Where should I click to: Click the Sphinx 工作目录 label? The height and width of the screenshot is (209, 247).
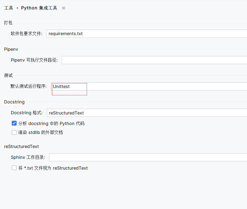pyautogui.click(x=28, y=157)
